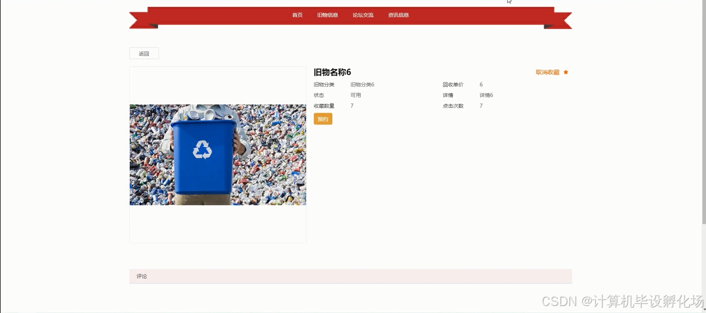Click the 取消收藏 link
Screen dimensions: 706x313
coord(547,72)
